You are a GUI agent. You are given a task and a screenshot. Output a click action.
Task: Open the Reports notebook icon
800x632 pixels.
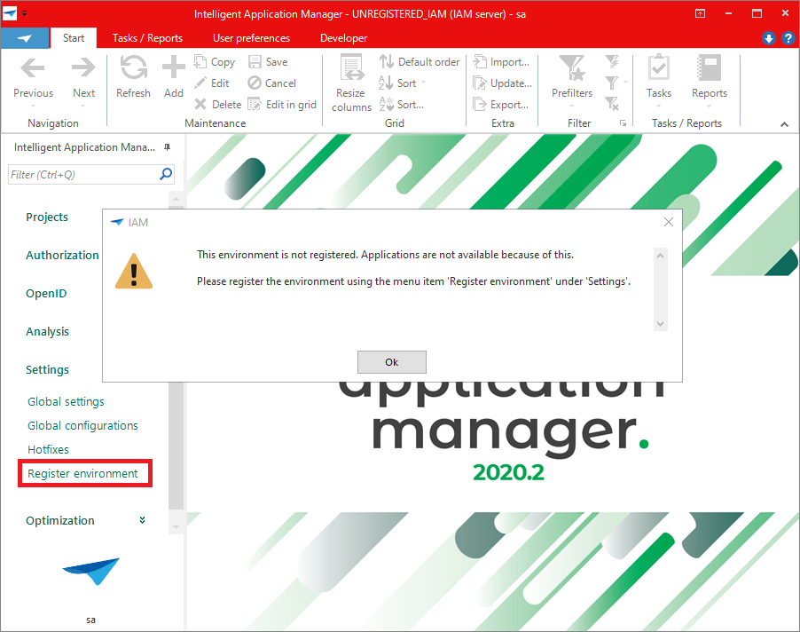710,67
